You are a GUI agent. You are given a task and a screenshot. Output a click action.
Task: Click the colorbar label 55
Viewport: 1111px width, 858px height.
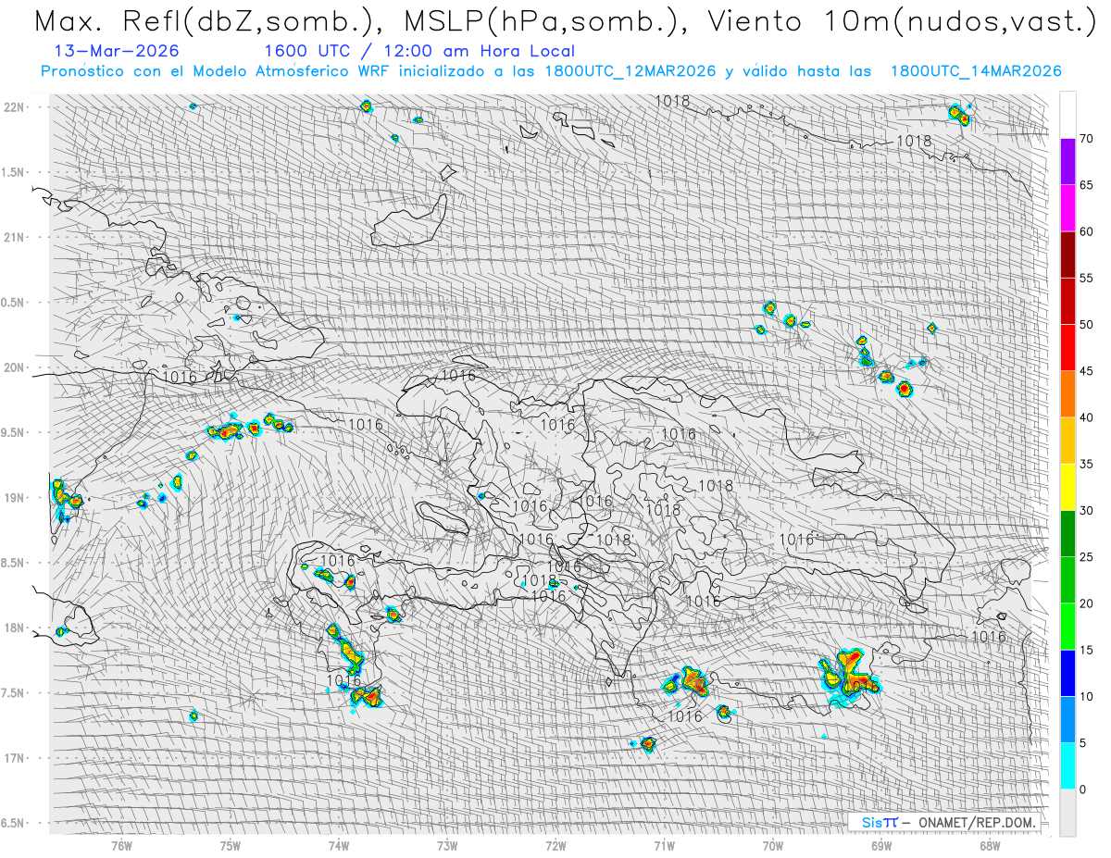coord(1086,279)
